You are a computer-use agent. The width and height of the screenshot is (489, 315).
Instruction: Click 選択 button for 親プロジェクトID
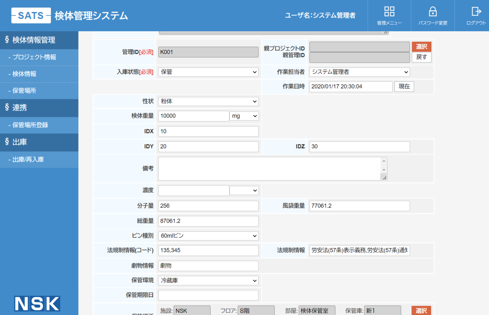pos(422,47)
